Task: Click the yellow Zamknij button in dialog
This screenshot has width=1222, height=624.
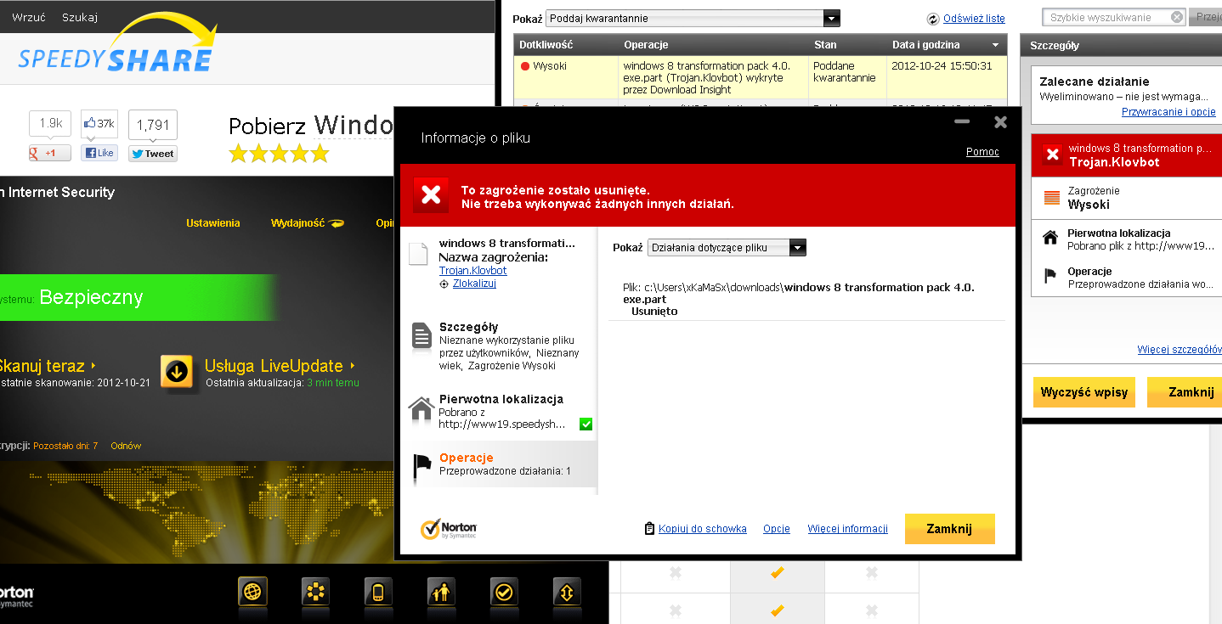Action: coord(949,529)
